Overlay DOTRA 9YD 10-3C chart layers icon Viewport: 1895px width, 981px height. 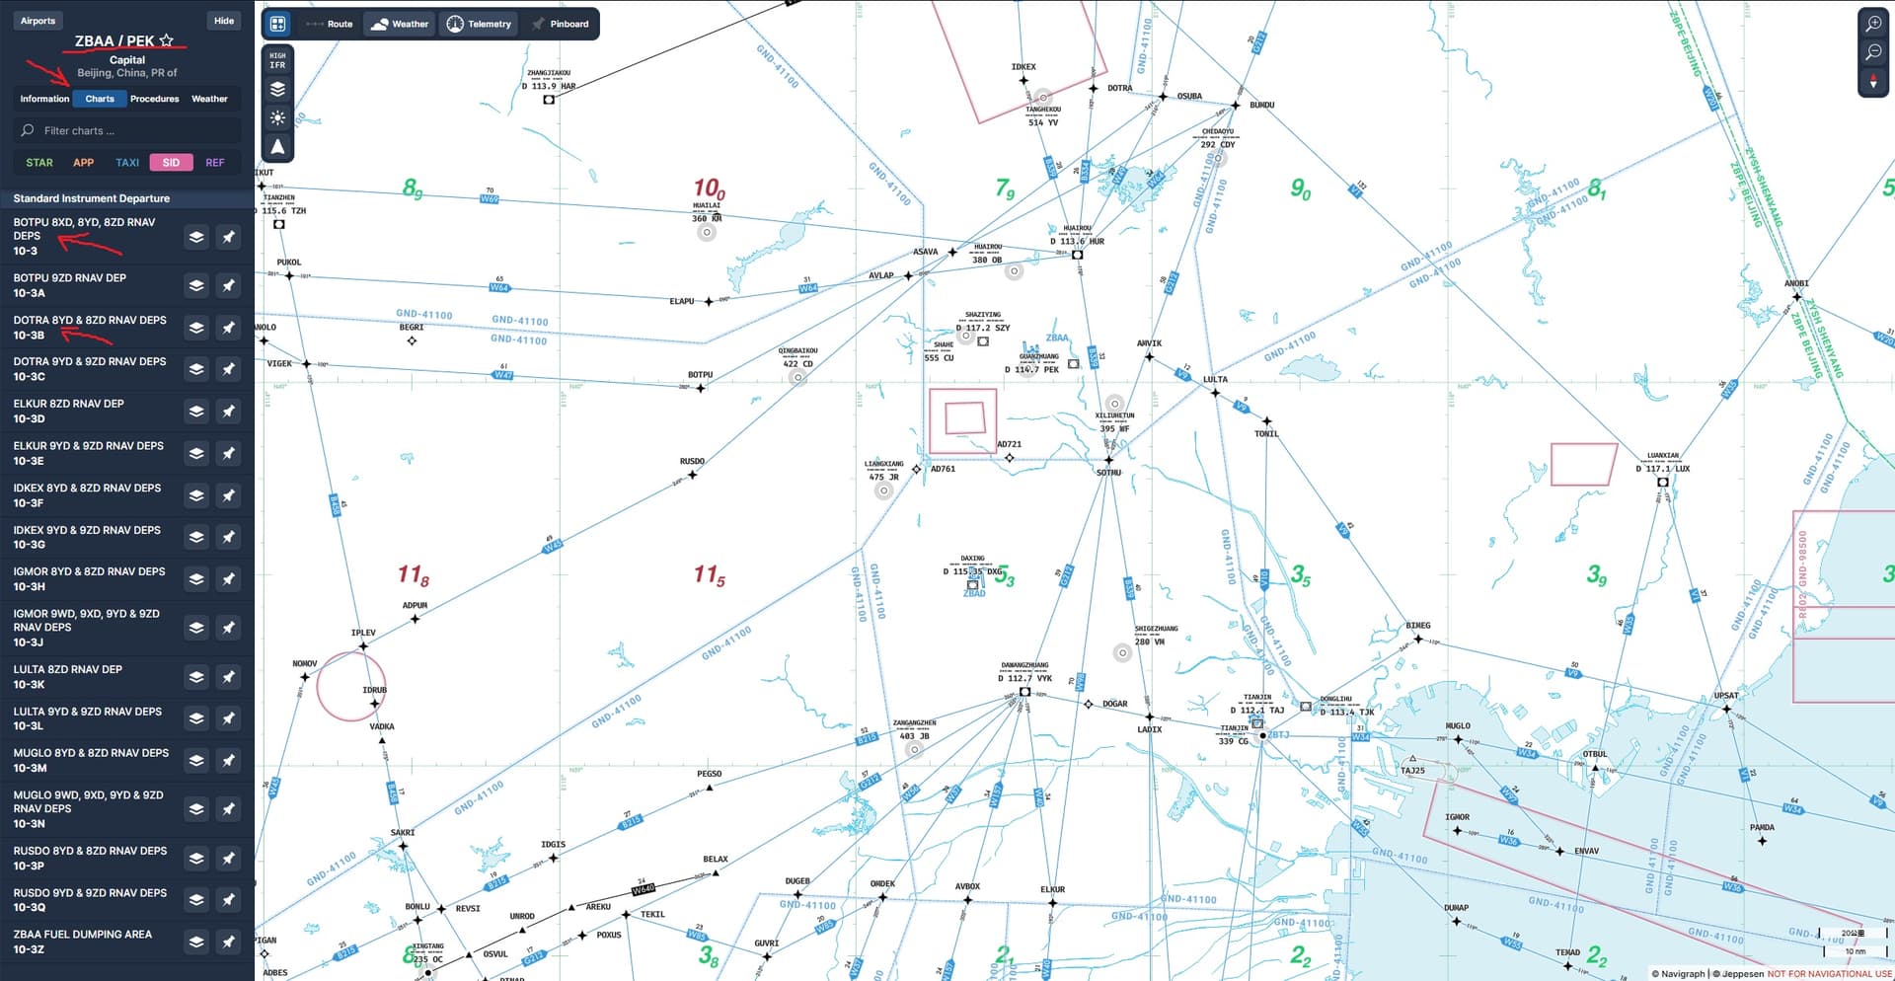pos(196,369)
